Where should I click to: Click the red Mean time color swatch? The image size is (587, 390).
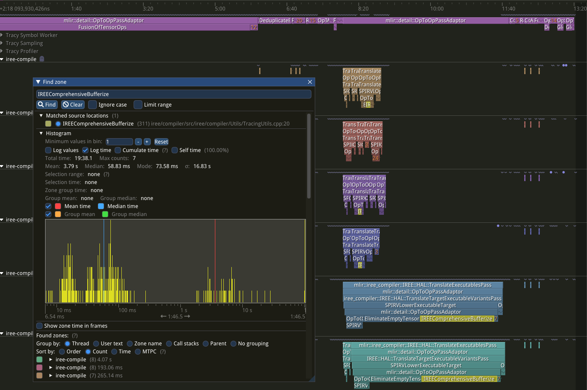(x=58, y=206)
